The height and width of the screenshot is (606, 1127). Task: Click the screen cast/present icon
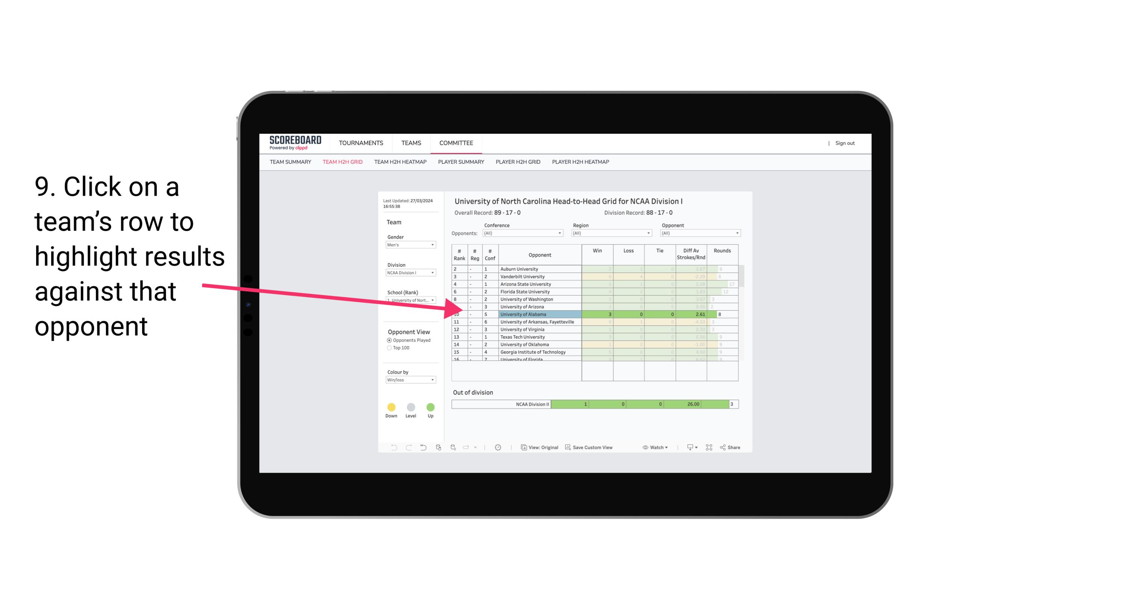(687, 448)
